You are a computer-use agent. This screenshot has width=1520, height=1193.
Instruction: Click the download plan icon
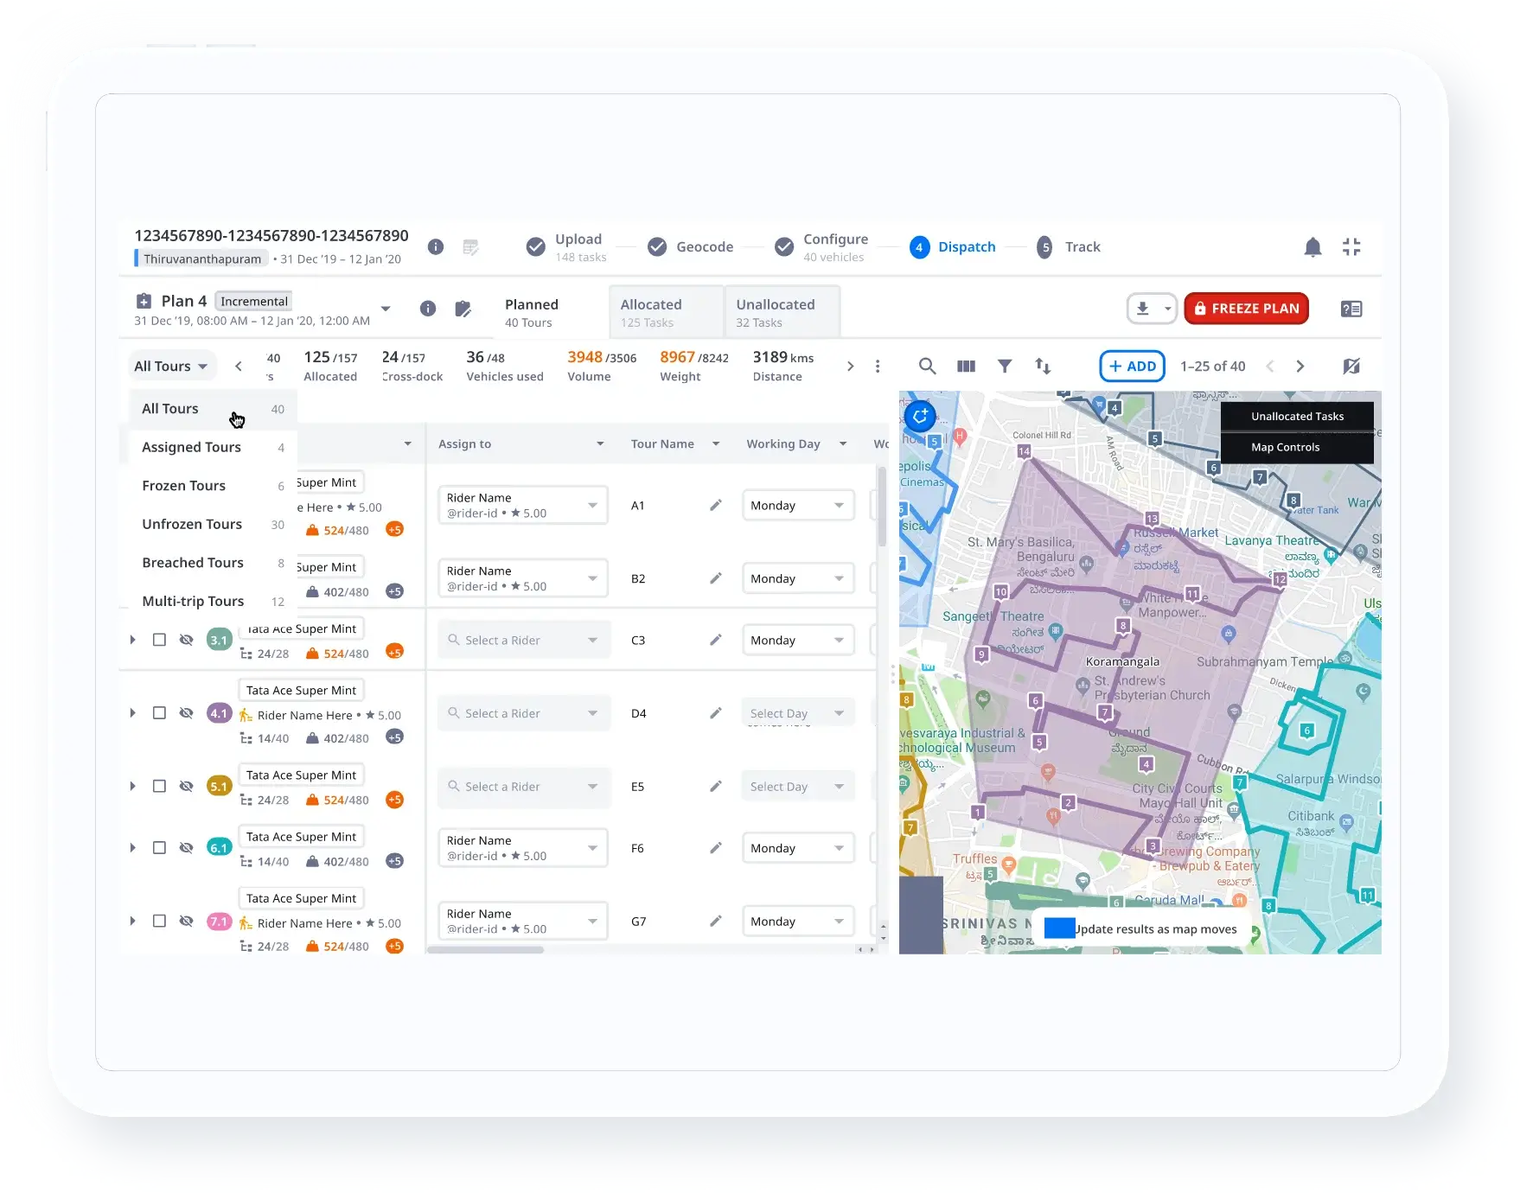pyautogui.click(x=1143, y=309)
